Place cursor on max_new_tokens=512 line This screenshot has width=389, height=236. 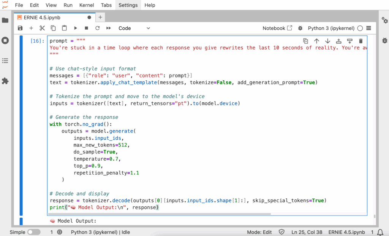[x=102, y=145]
